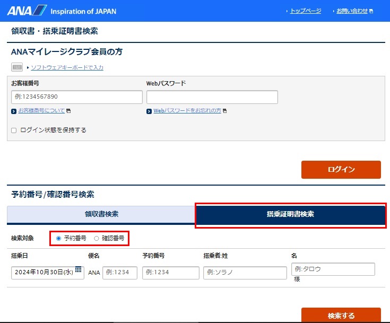Focus the 搭乗者:姓 surname field
The height and width of the screenshot is (323, 390).
pyautogui.click(x=245, y=273)
